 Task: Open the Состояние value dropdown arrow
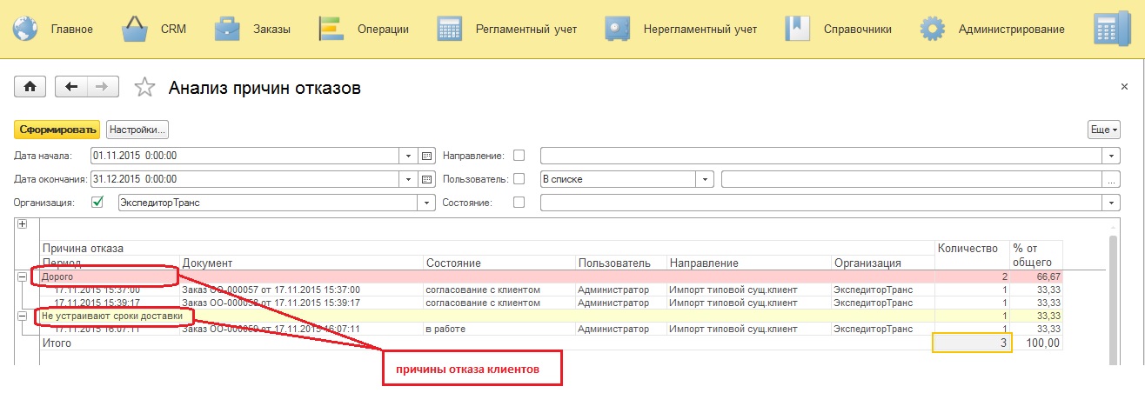1112,203
